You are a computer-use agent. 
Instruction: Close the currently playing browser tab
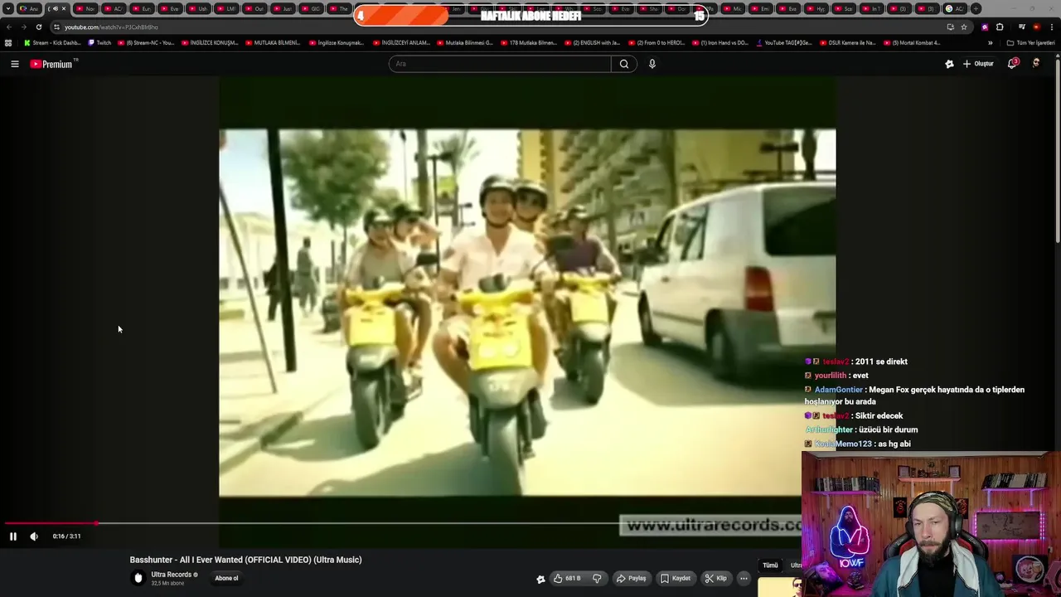coord(64,9)
